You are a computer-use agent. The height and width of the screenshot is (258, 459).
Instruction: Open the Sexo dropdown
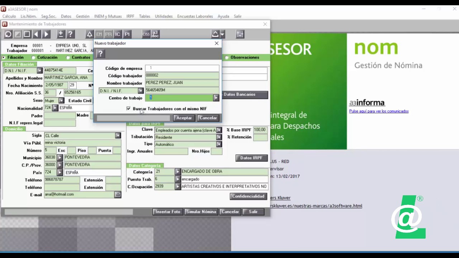tap(61, 101)
